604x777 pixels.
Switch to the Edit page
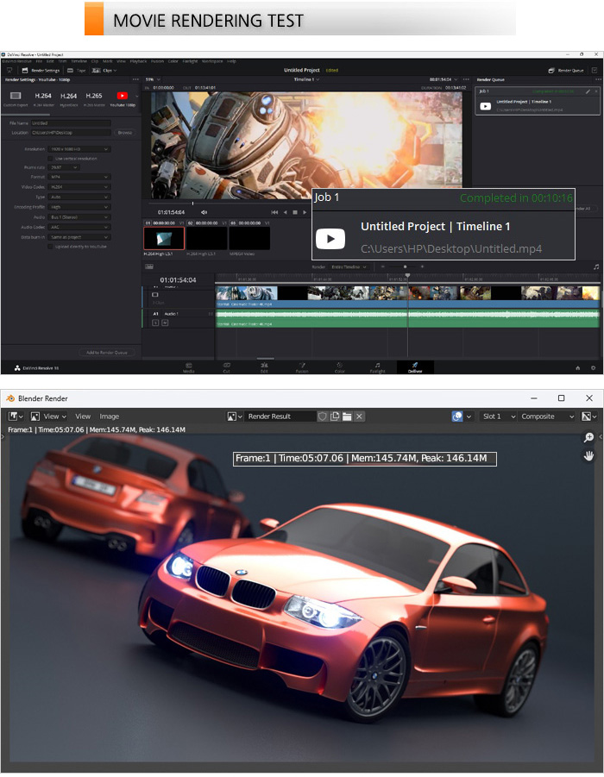coord(264,367)
